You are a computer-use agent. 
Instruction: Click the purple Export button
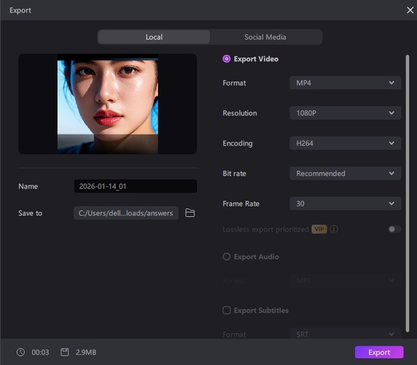click(379, 353)
